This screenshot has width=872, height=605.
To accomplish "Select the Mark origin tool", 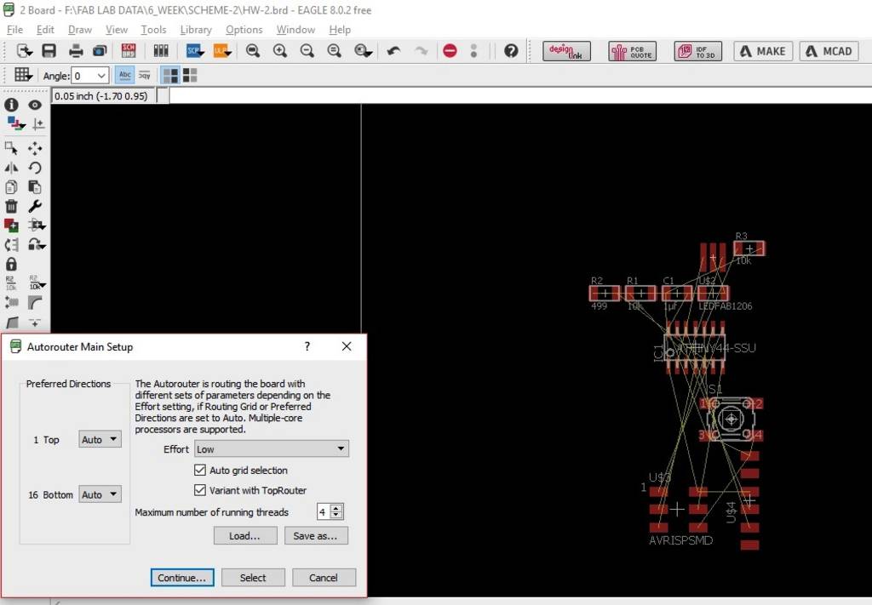I will (38, 124).
